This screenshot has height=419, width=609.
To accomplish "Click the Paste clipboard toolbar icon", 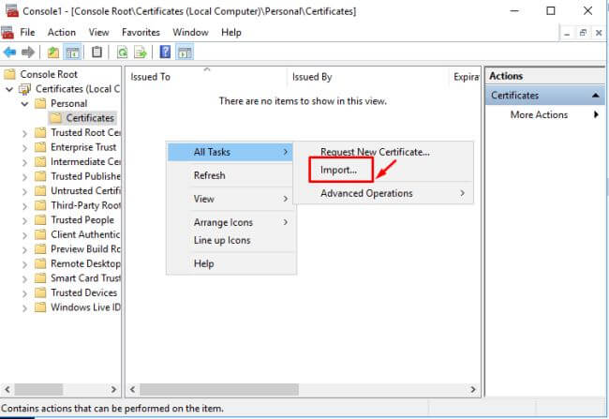I will pyautogui.click(x=97, y=52).
